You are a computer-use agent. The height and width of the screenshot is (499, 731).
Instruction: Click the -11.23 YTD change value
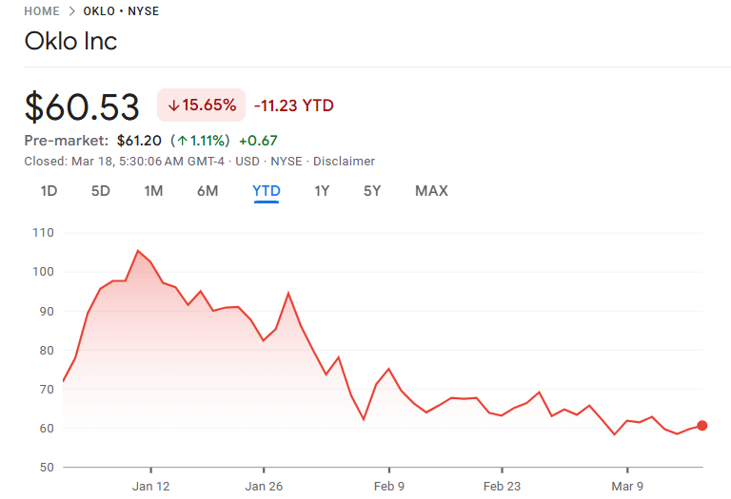(x=293, y=106)
